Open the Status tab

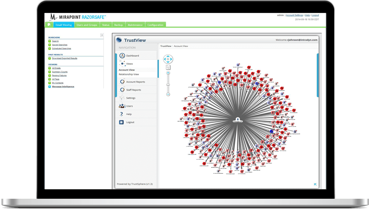(x=106, y=25)
